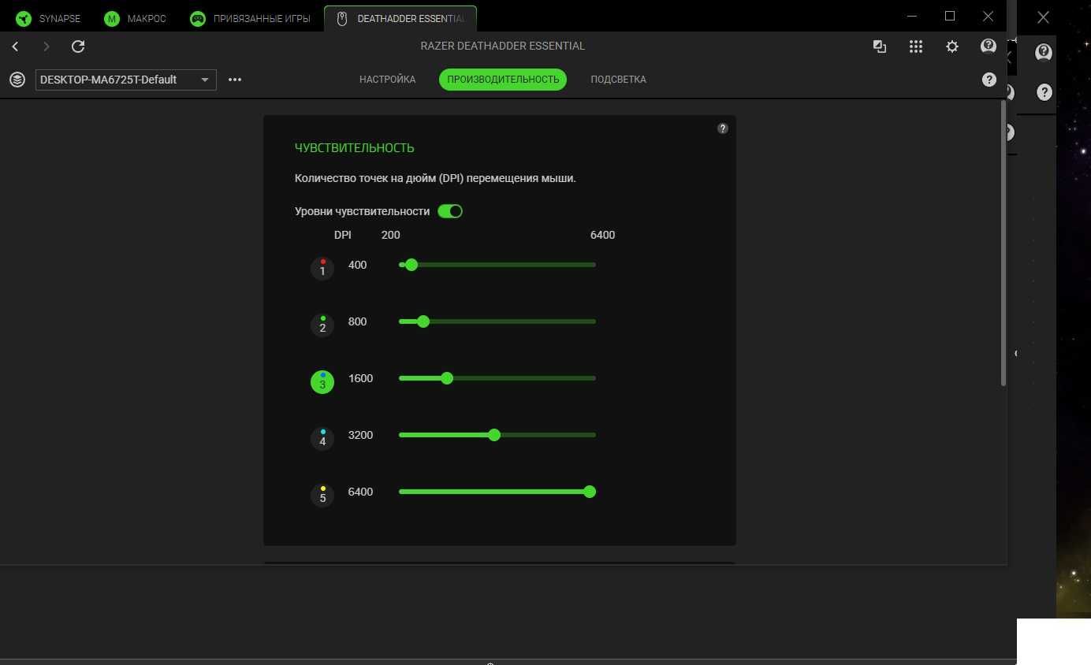Select sensitivity stage 1
The image size is (1091, 665).
pos(322,269)
